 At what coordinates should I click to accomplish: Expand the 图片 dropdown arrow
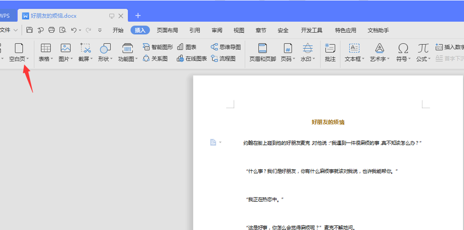[x=72, y=59]
